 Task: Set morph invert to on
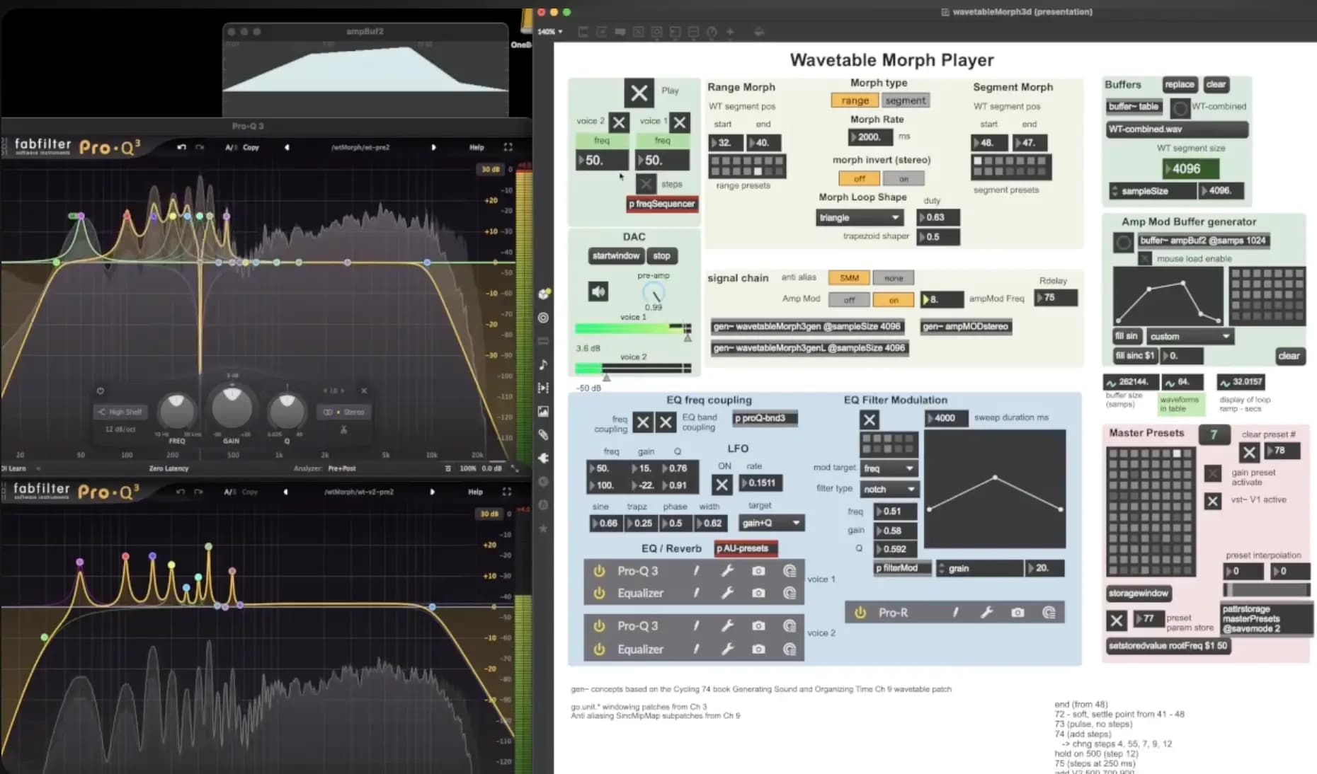pyautogui.click(x=903, y=178)
